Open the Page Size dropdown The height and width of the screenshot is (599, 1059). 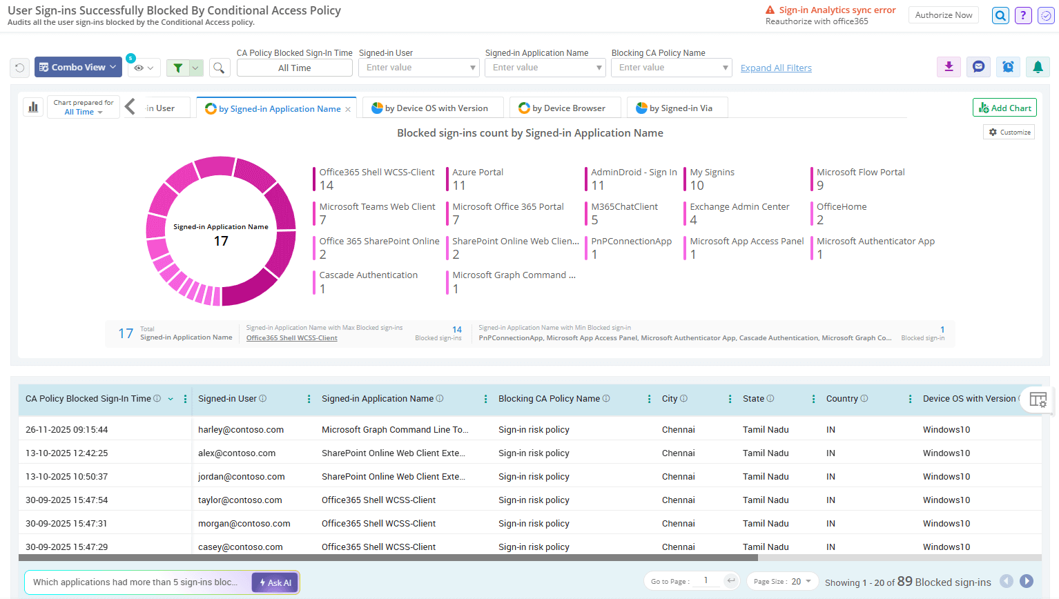tap(783, 582)
